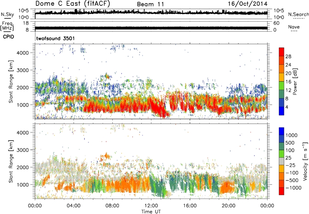The height and width of the screenshot is (214, 309).
Task: Select the "N.Sky" legend label
Action: (7, 14)
